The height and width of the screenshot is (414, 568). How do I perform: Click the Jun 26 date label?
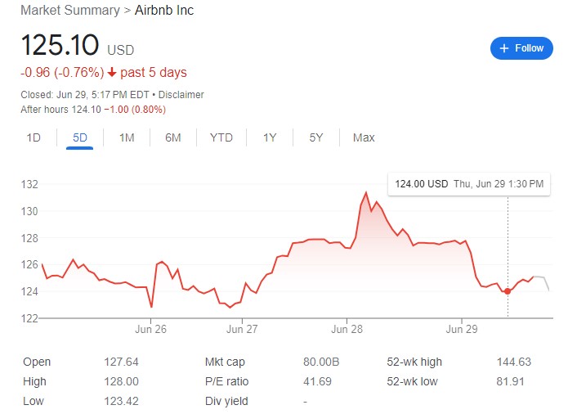150,330
